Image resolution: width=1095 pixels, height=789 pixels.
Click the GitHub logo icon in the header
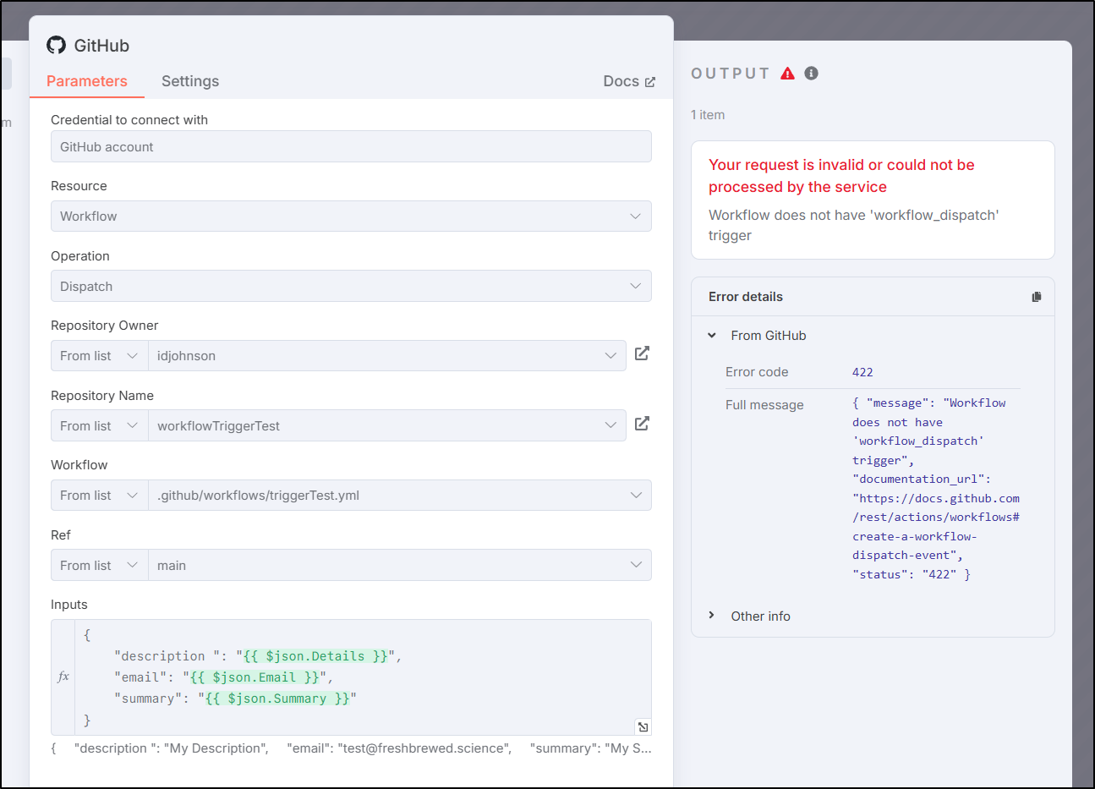(56, 45)
